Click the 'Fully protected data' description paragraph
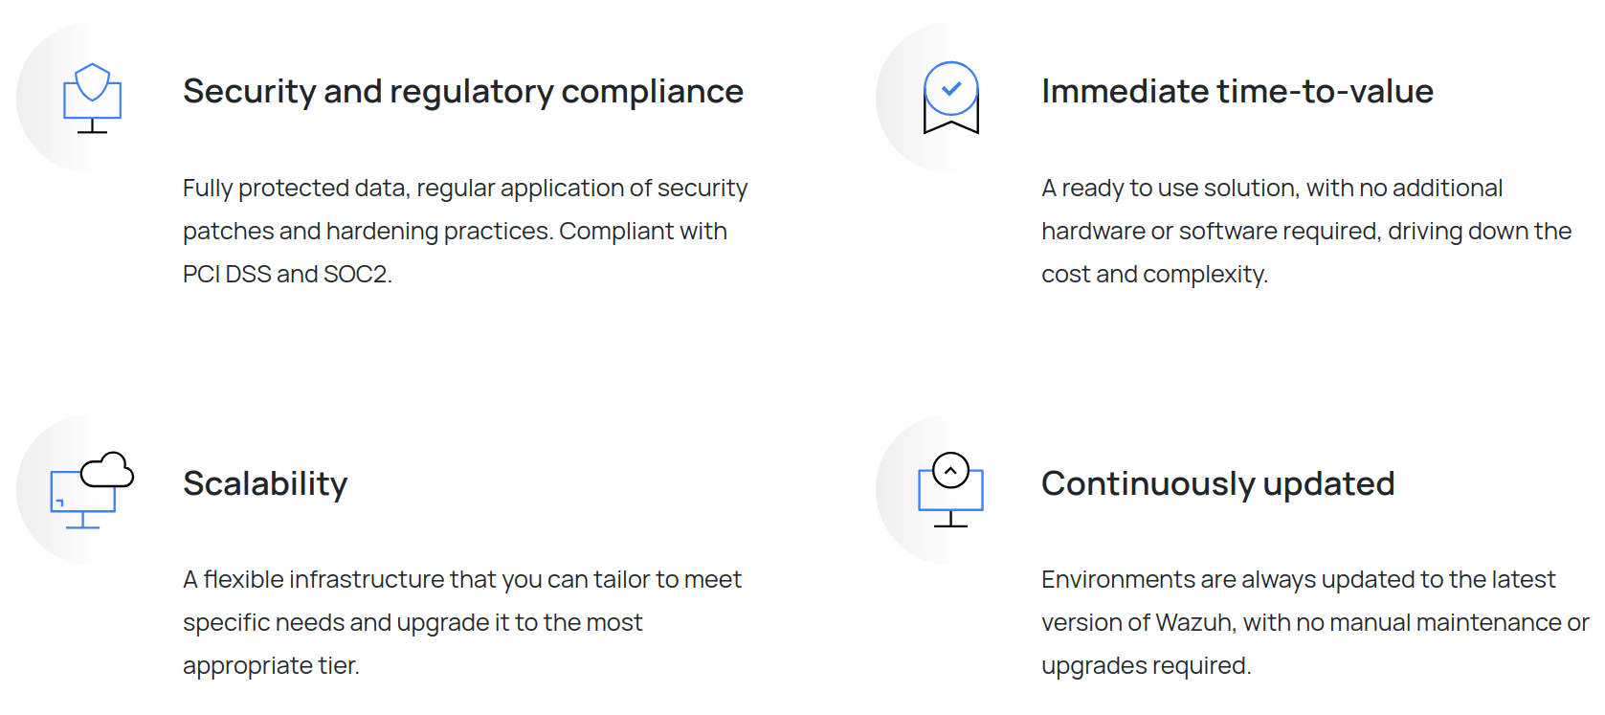1605x715 pixels. [465, 231]
